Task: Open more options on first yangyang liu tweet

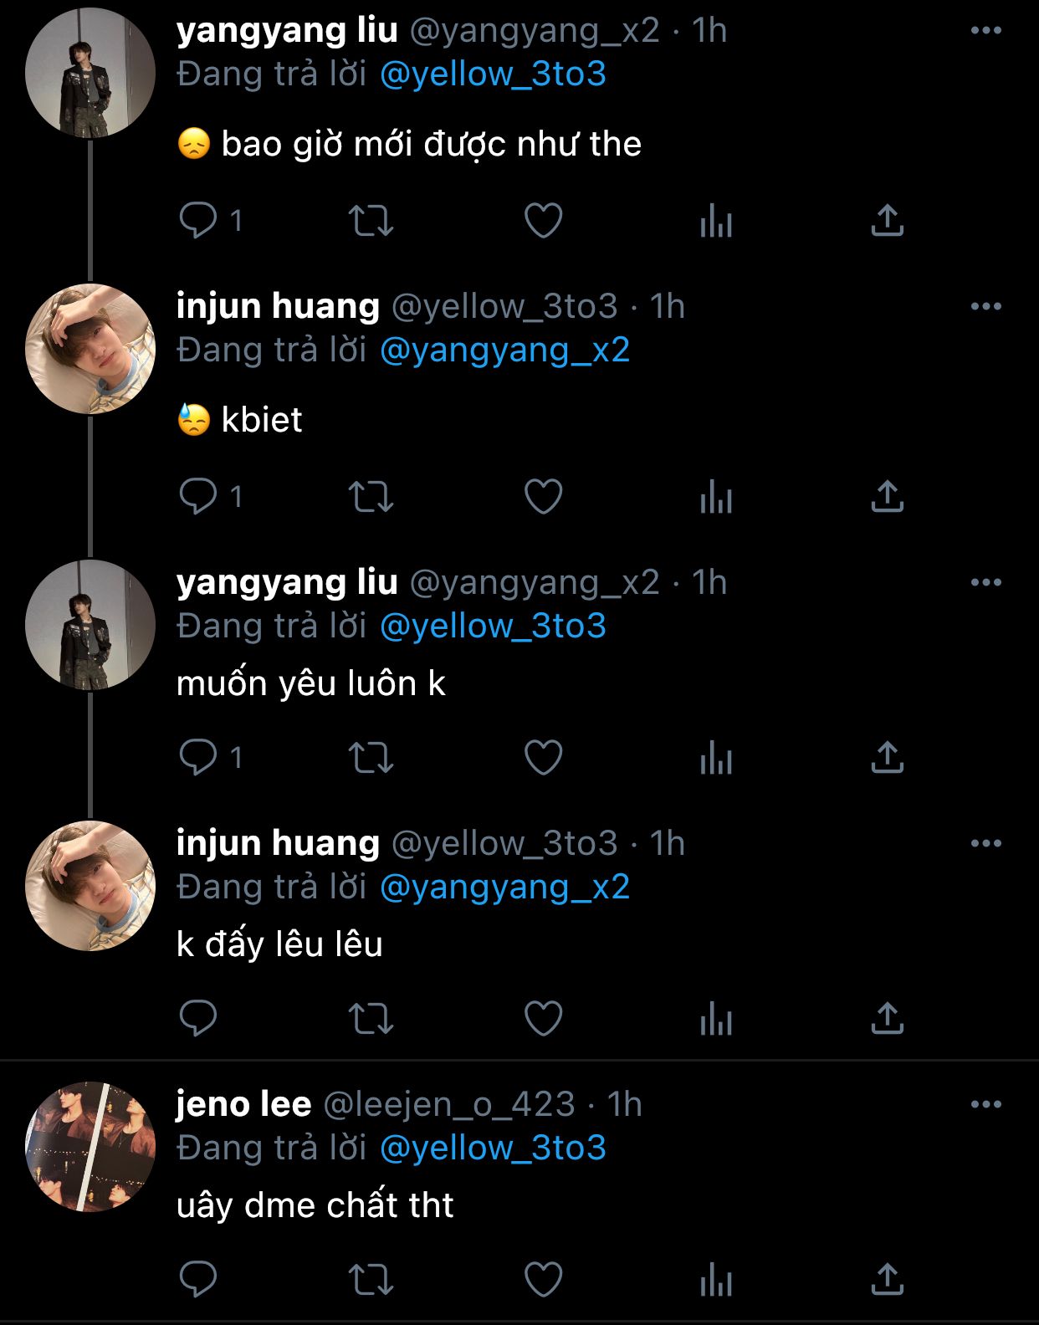Action: click(986, 31)
